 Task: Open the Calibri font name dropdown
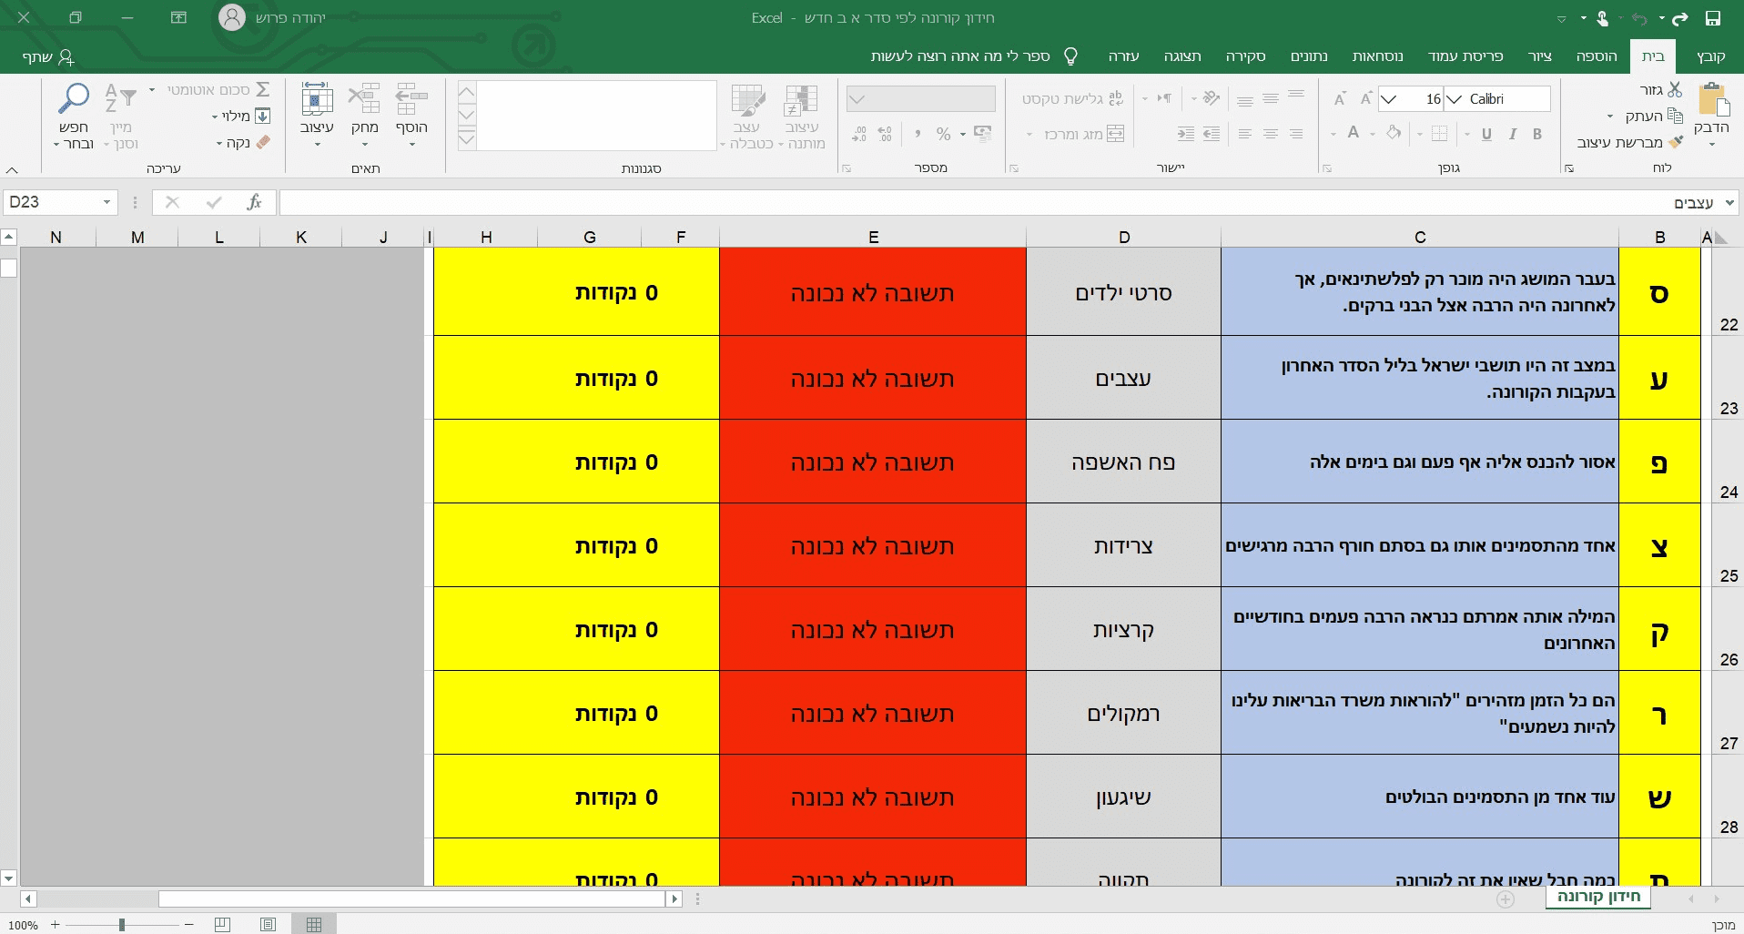coord(1455,99)
